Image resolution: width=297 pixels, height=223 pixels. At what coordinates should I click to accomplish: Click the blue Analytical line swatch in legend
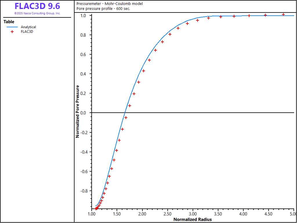click(x=12, y=27)
